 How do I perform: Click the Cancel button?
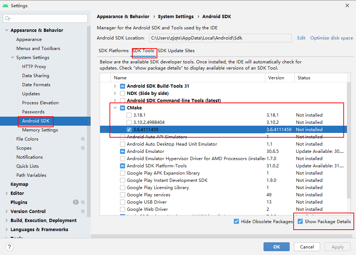point(307,247)
